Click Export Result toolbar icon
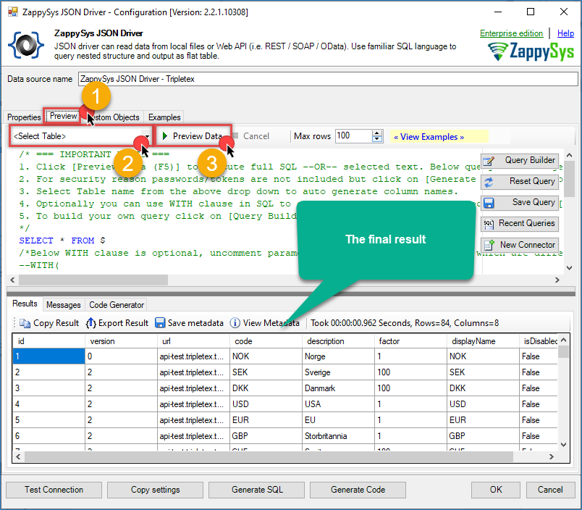This screenshot has height=510, width=582. [90, 323]
